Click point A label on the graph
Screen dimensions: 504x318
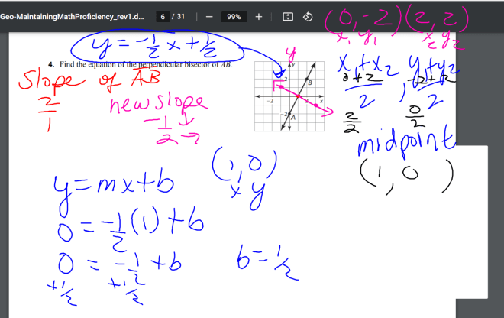coord(292,117)
